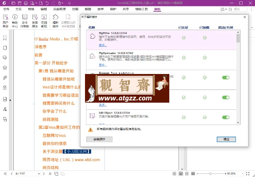The width and height of the screenshot is (255, 177).
Task: Jump to the last page
Action: (x=50, y=173)
